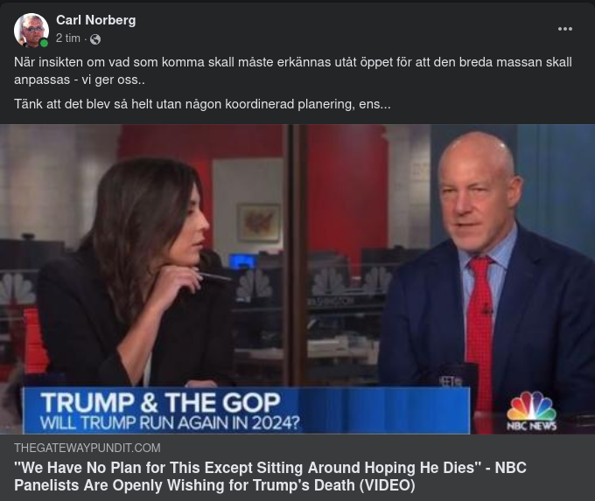
Task: Open the '2 tim' timestamp permalink
Action: coord(68,38)
